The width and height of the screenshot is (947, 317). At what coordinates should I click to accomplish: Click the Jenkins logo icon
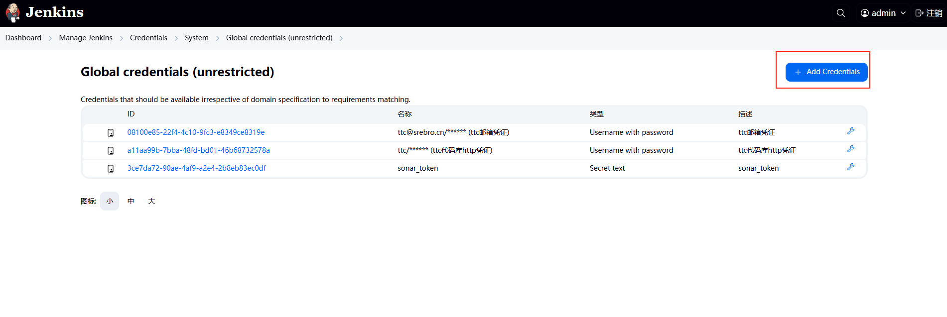(13, 13)
